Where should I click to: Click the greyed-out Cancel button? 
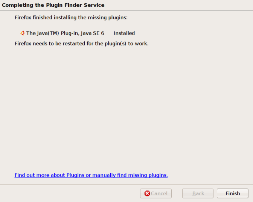[156, 193]
